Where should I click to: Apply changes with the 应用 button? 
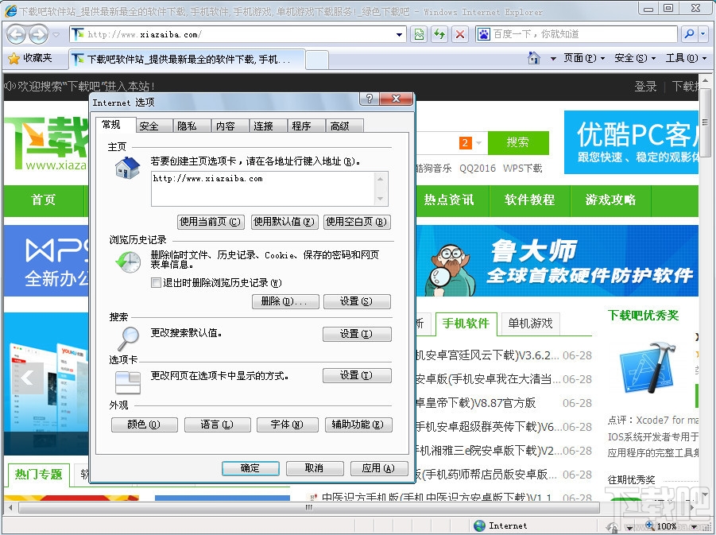379,468
